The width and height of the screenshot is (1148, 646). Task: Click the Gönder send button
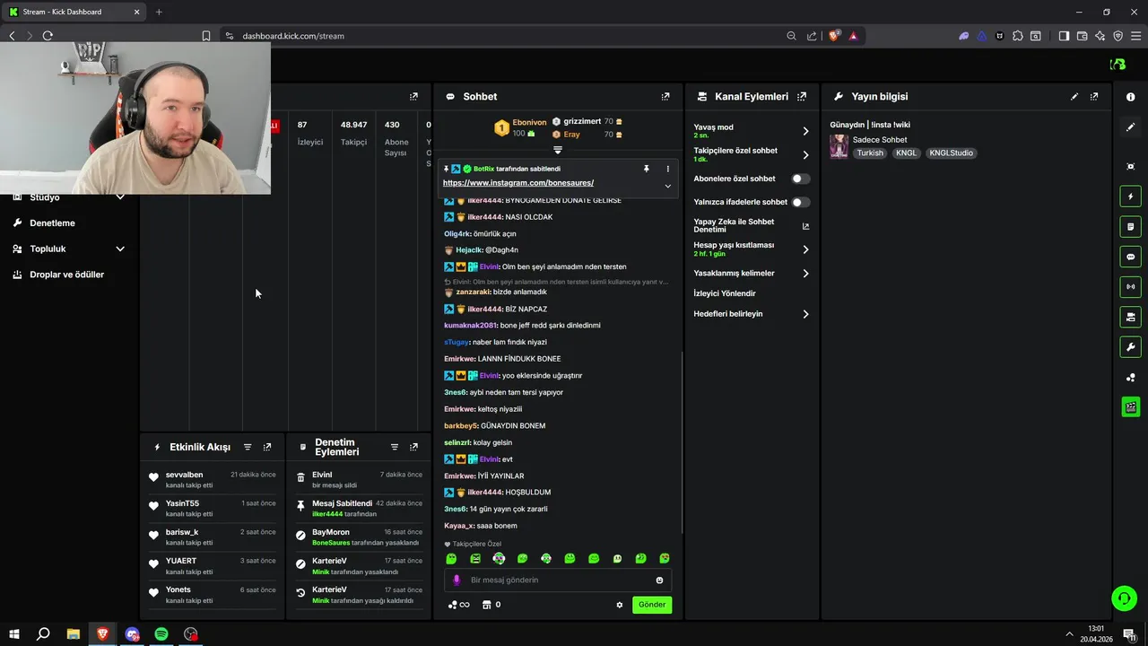tap(652, 605)
